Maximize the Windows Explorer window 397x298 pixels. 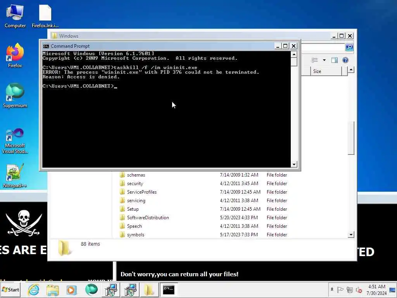tap(342, 36)
